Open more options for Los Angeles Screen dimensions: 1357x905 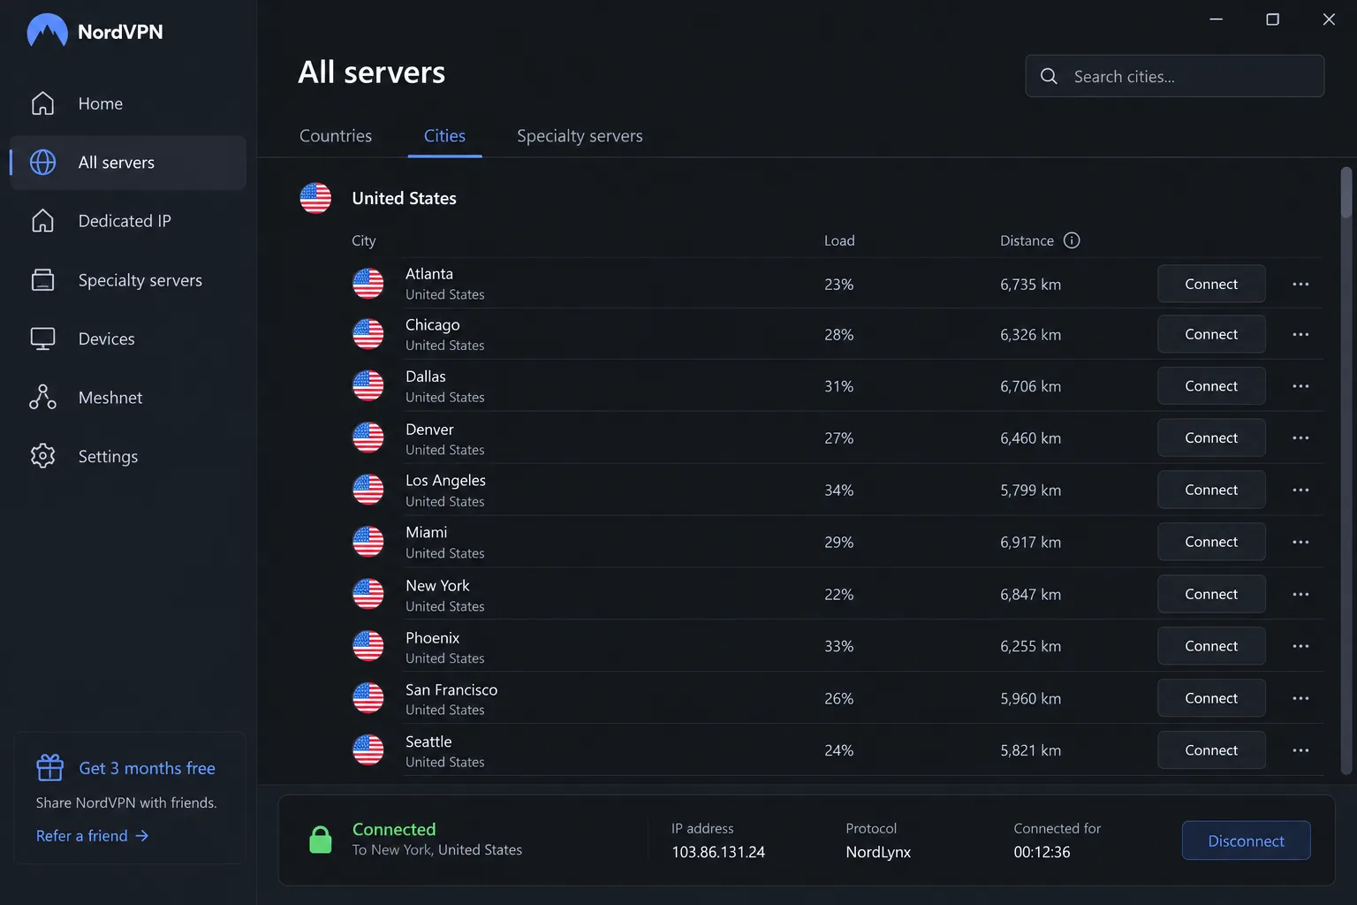coord(1300,490)
